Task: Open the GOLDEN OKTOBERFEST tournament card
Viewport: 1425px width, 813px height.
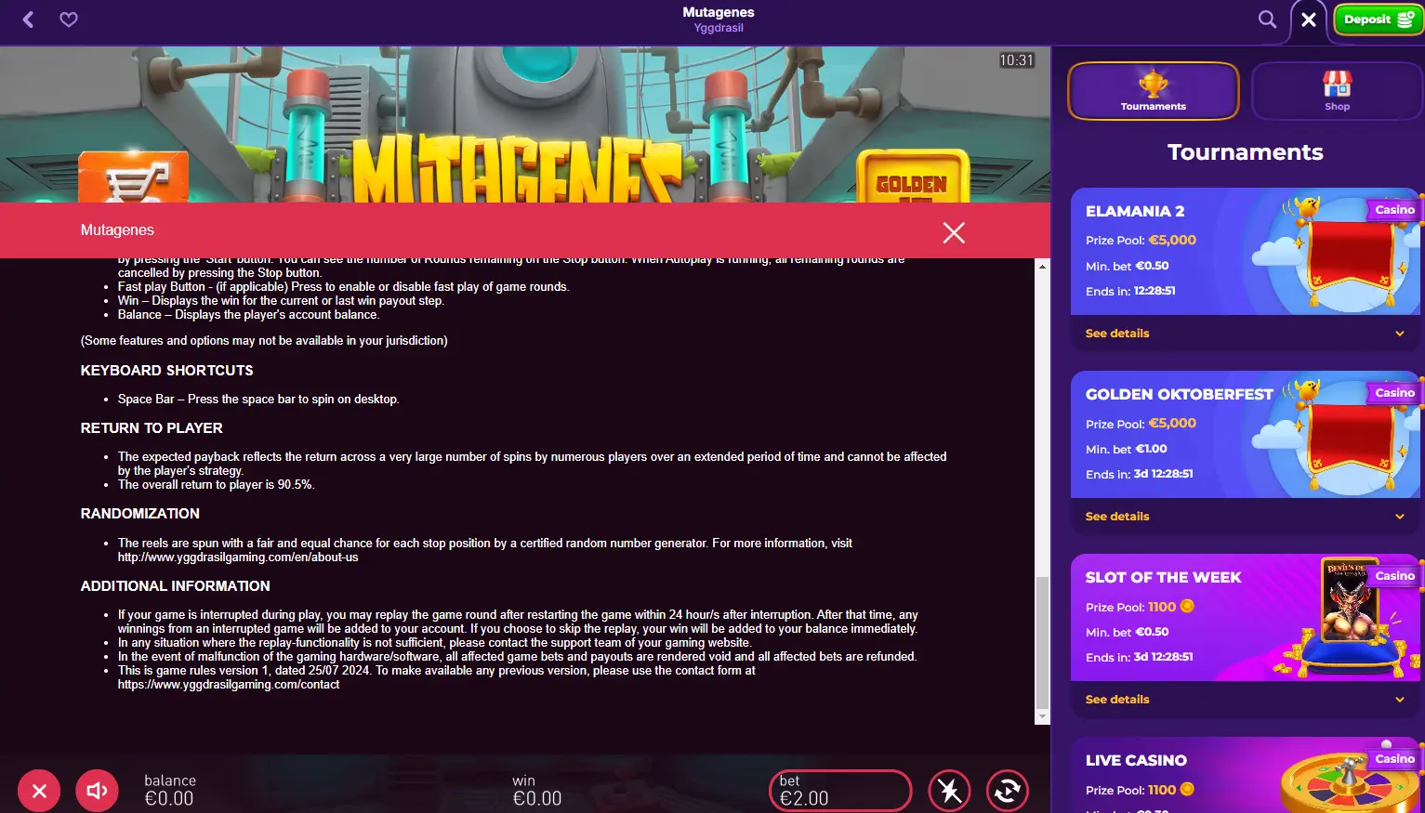Action: coord(1245,435)
